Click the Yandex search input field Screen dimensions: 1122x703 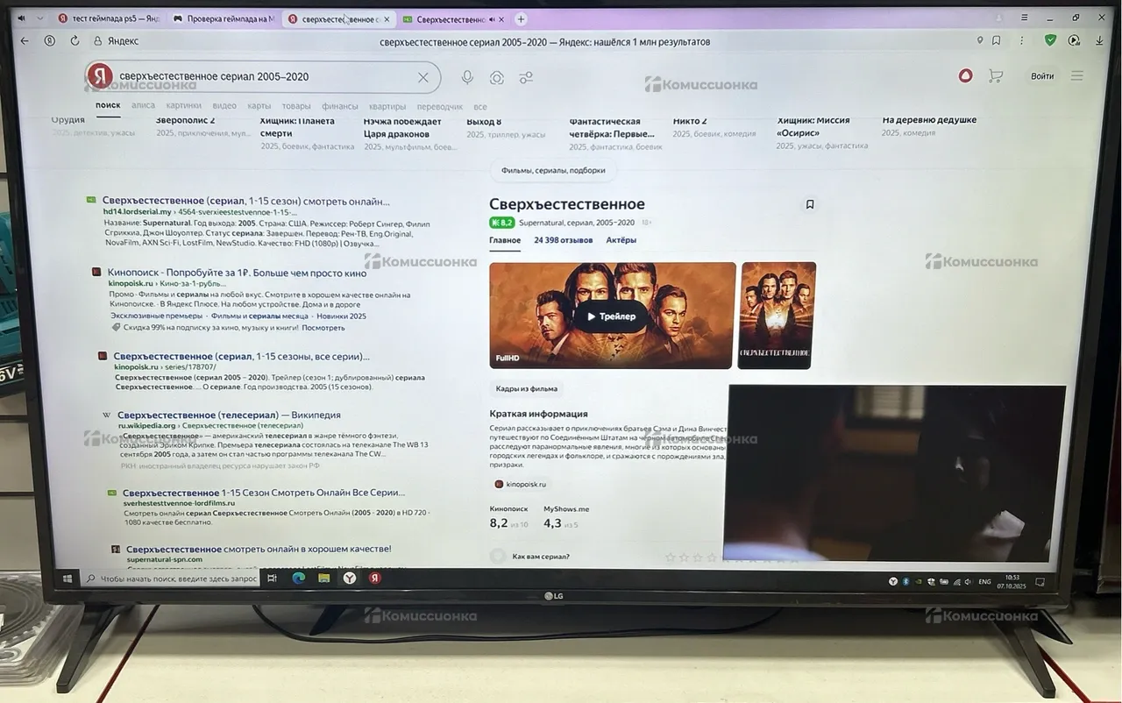263,77
